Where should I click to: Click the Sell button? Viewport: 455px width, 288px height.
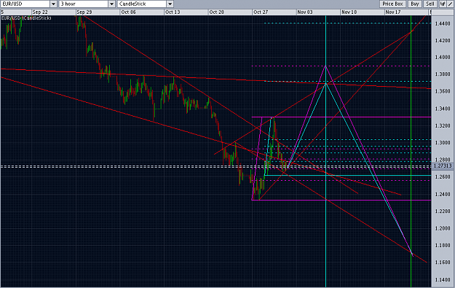pyautogui.click(x=430, y=4)
